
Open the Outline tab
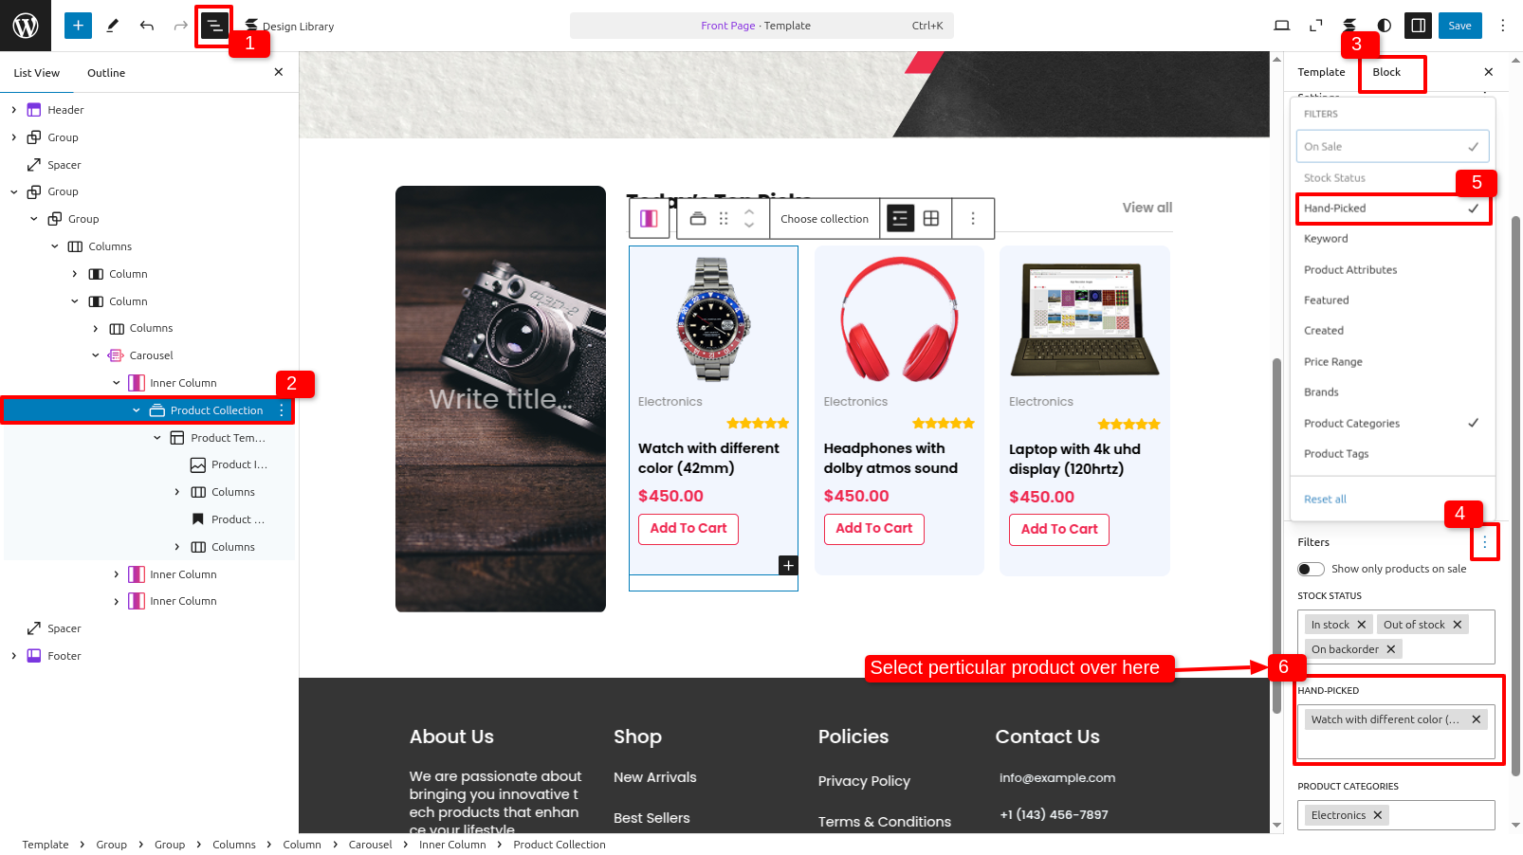pos(106,73)
